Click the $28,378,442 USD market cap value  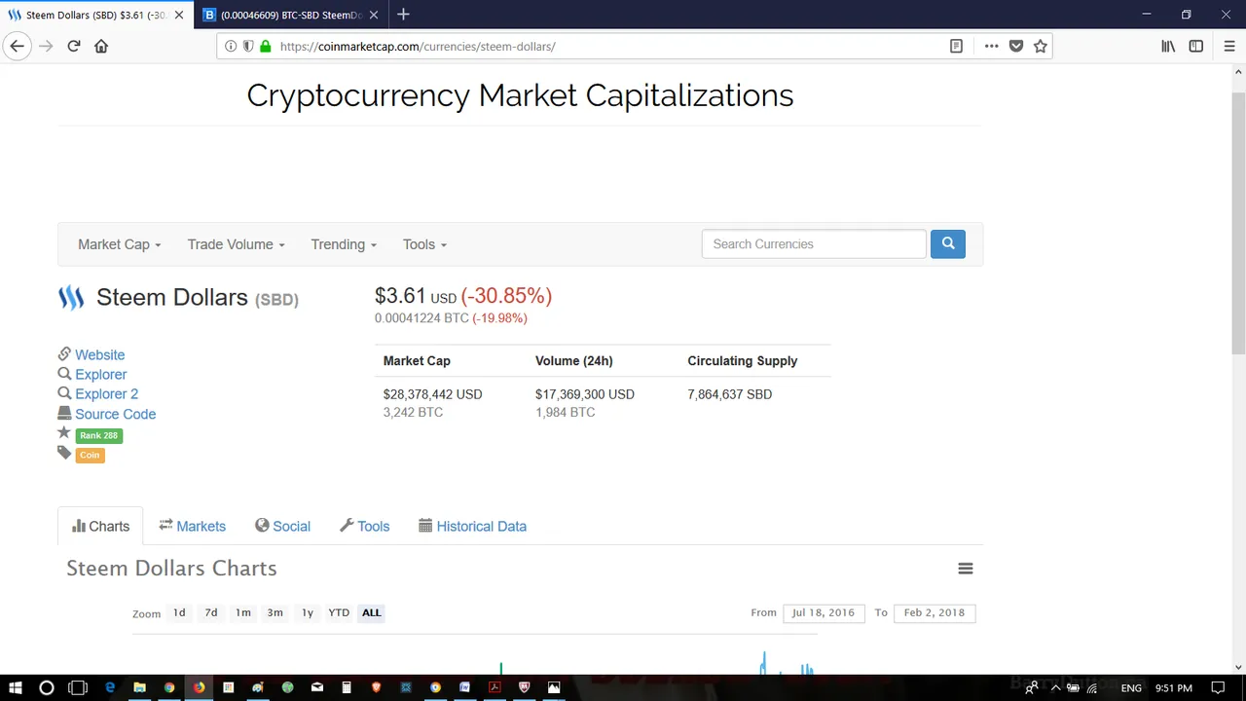[x=432, y=394]
